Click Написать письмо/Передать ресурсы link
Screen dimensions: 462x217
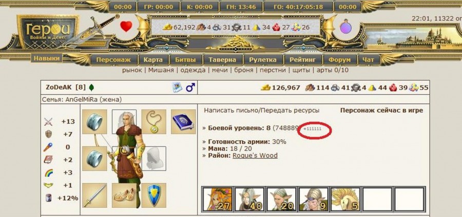point(262,111)
